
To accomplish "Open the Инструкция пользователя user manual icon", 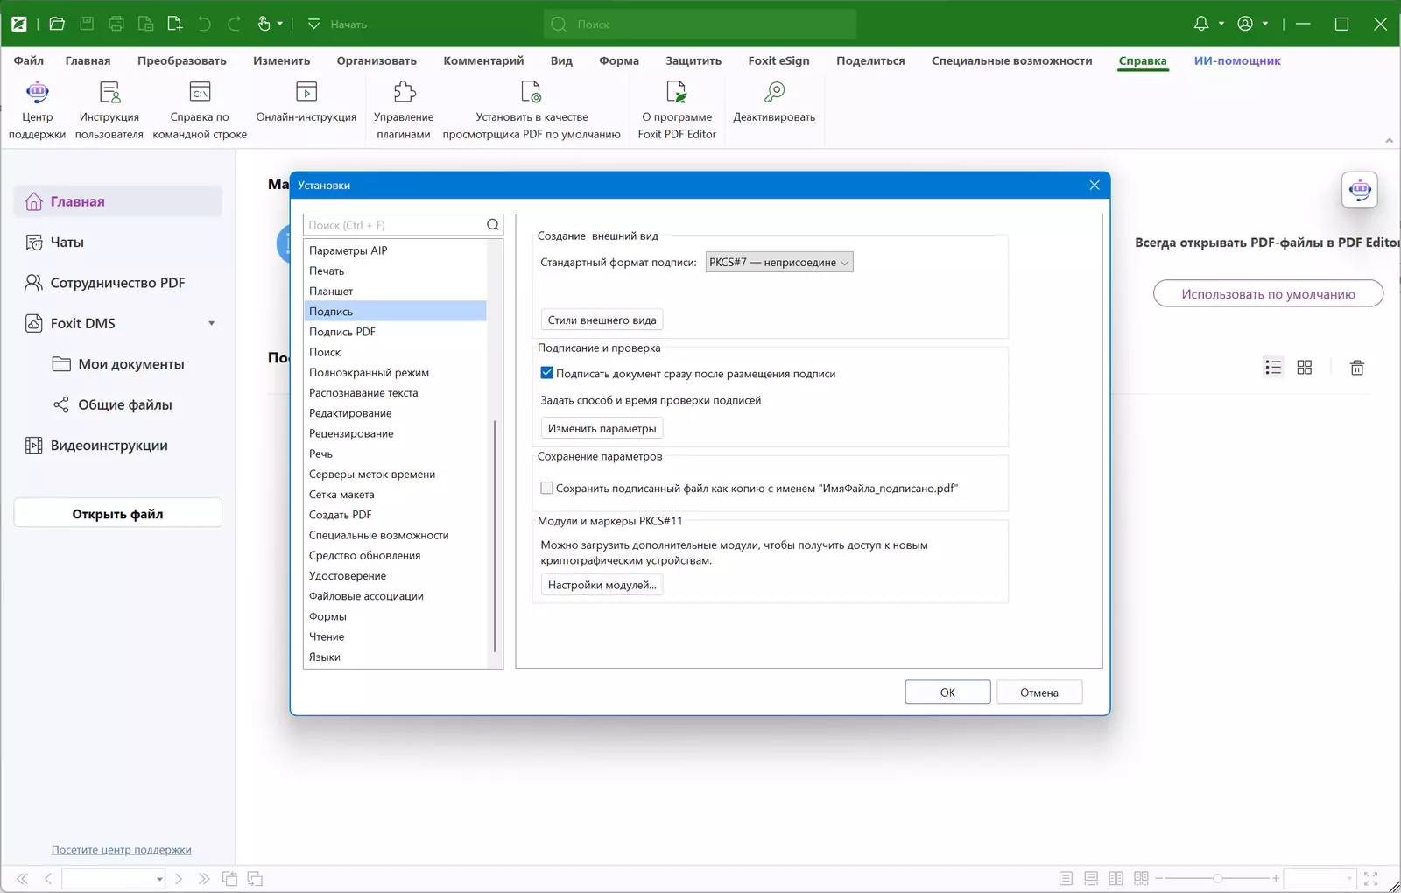I will [x=109, y=92].
